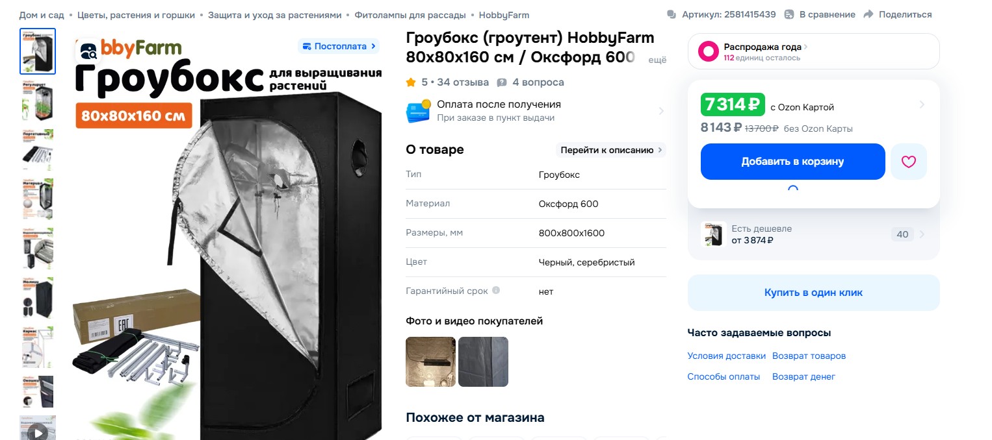Go to Дом и сад breadcrumb category
992x440 pixels.
pyautogui.click(x=42, y=14)
